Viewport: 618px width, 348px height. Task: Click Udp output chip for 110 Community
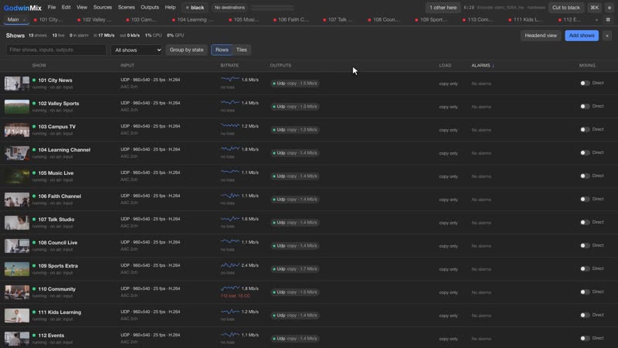295,292
